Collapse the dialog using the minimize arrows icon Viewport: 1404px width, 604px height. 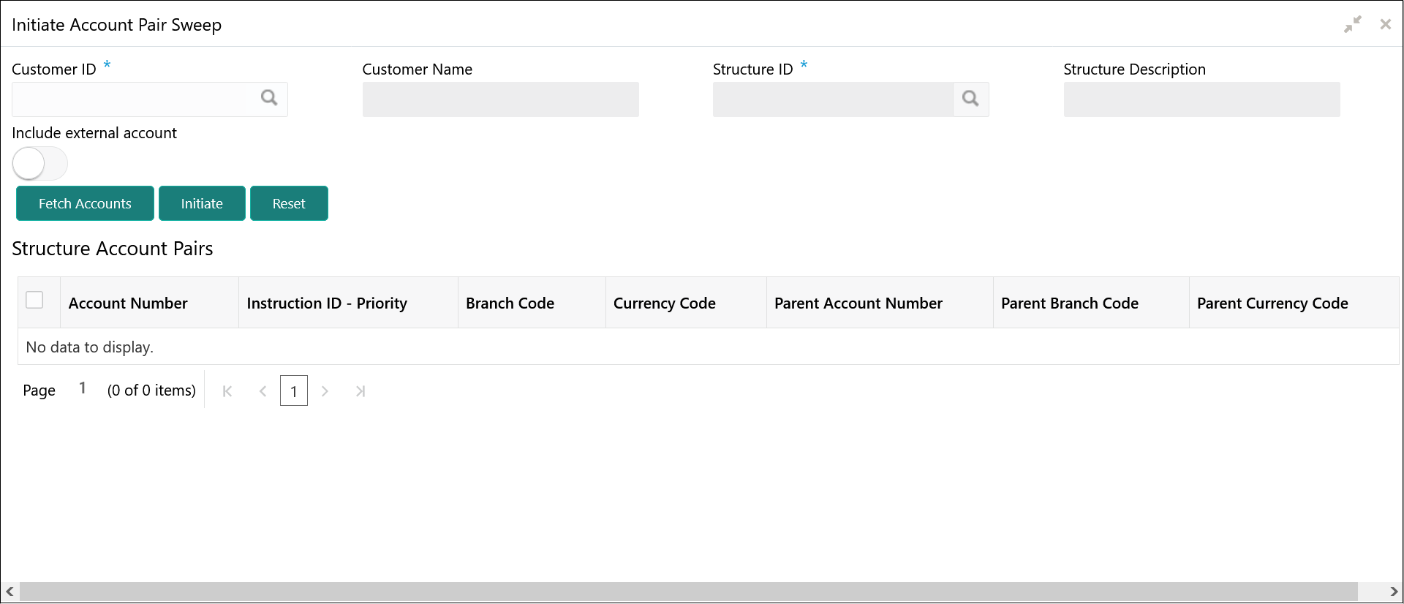click(x=1353, y=24)
